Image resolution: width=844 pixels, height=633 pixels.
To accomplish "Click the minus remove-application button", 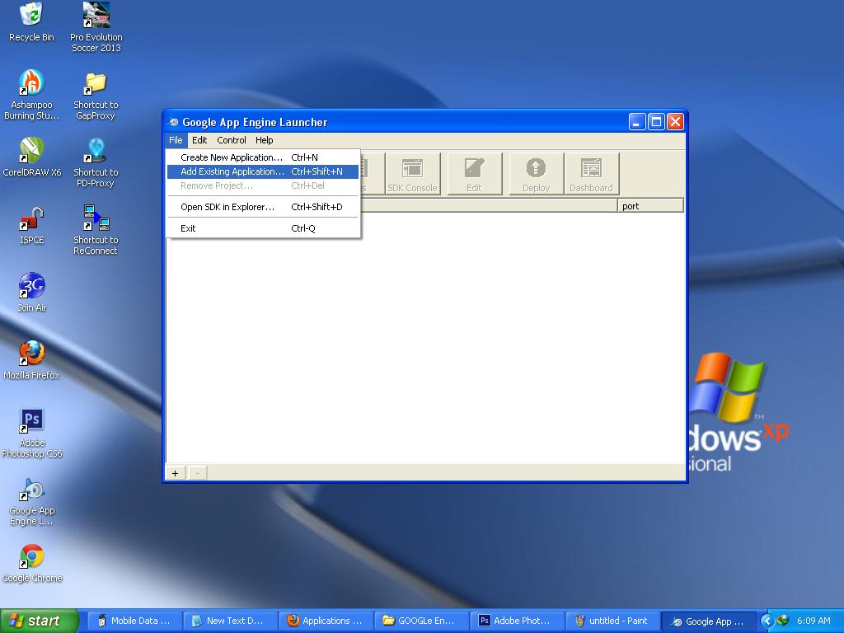I will (x=198, y=473).
